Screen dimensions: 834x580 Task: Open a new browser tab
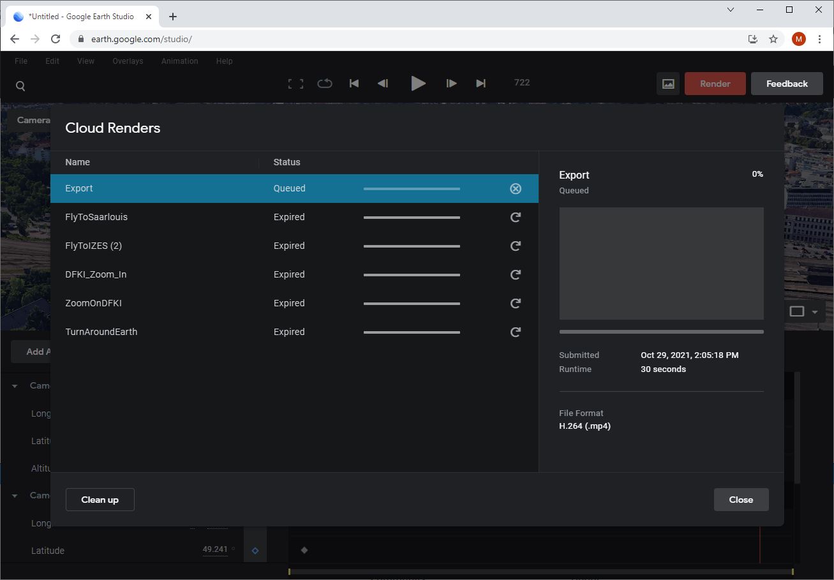[173, 17]
